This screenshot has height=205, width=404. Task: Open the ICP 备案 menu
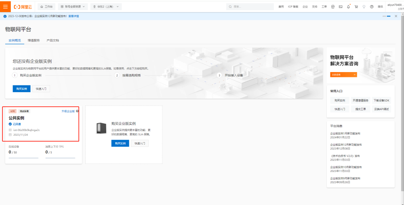click(x=293, y=7)
